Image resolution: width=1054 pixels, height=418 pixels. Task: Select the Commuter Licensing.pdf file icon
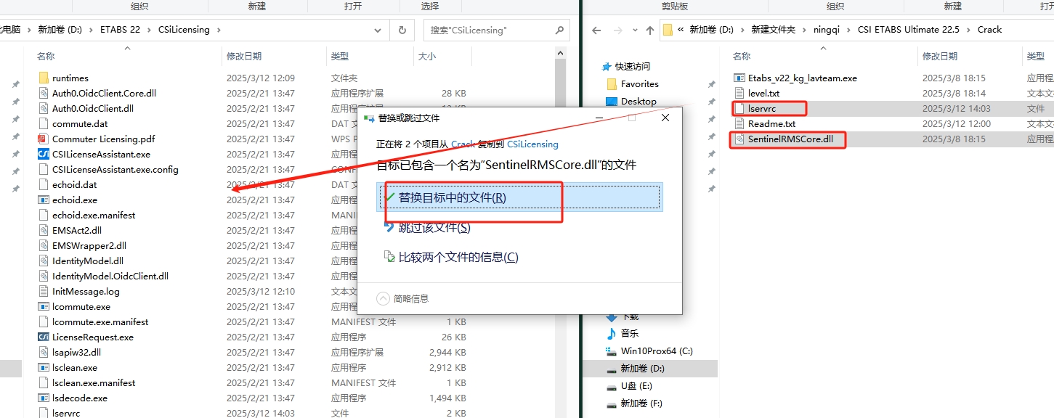(43, 139)
